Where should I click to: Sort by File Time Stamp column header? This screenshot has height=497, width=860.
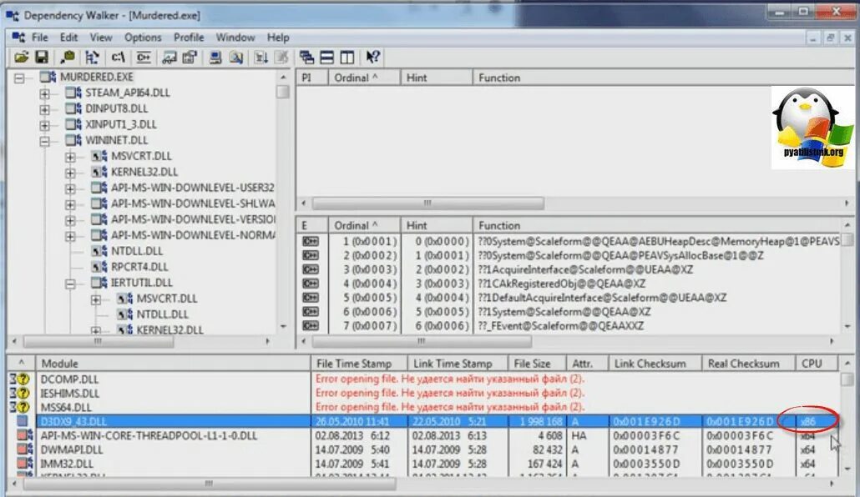tap(359, 364)
